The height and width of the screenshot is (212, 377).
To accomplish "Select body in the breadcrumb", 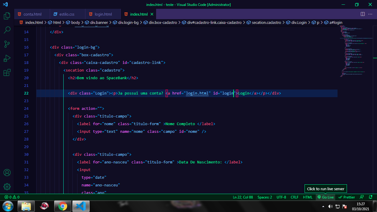I will pyautogui.click(x=73, y=22).
